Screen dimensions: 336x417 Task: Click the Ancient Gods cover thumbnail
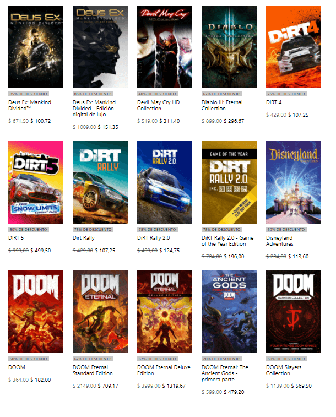pyautogui.click(x=229, y=311)
